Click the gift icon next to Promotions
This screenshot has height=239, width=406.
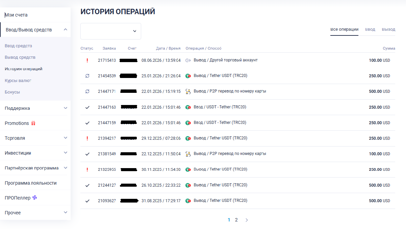[33, 123]
